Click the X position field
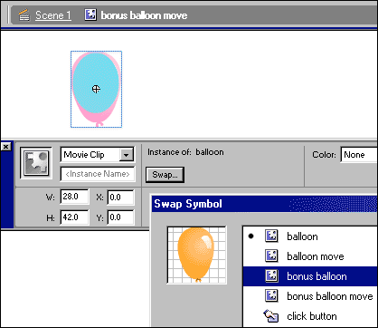 [x=120, y=198]
